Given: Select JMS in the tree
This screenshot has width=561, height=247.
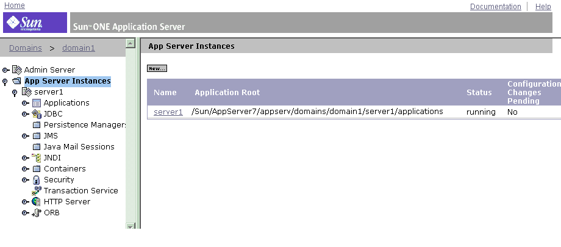Looking at the screenshot, I should tap(51, 136).
